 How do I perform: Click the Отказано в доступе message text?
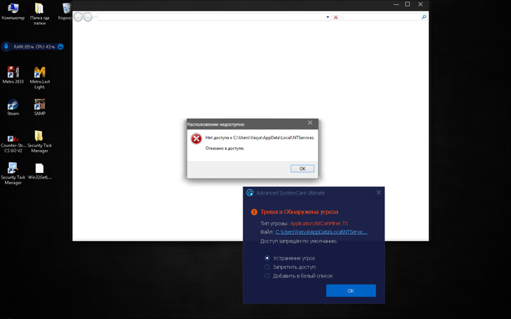pyautogui.click(x=225, y=148)
